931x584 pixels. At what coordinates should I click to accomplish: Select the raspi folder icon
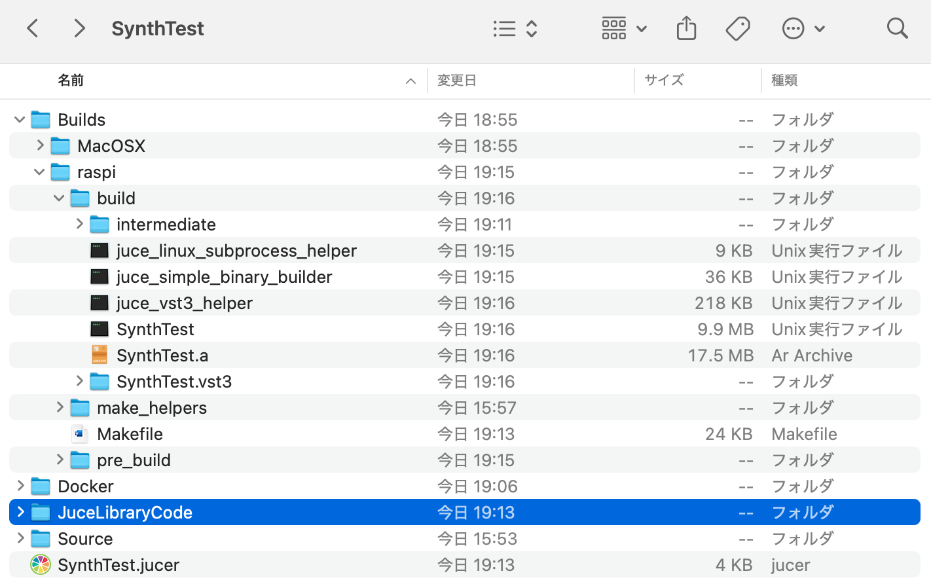pos(60,172)
